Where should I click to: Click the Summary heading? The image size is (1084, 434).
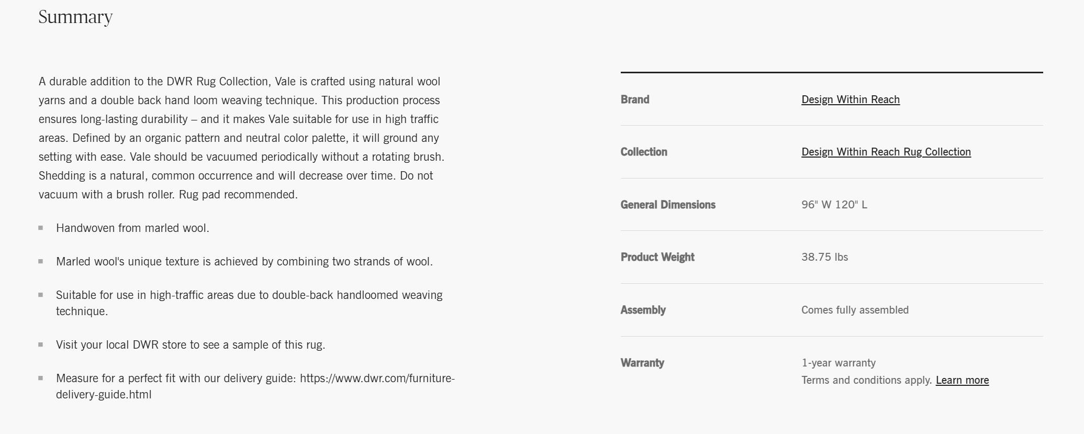tap(75, 17)
